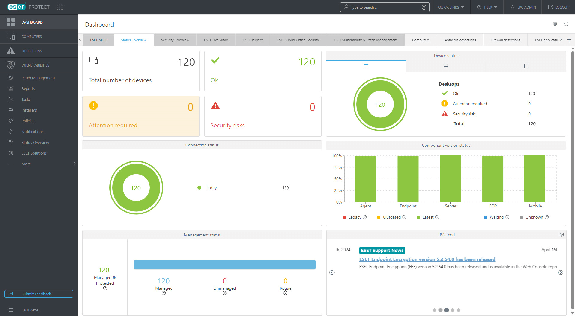Click the Total number of devices tile

pos(141,71)
